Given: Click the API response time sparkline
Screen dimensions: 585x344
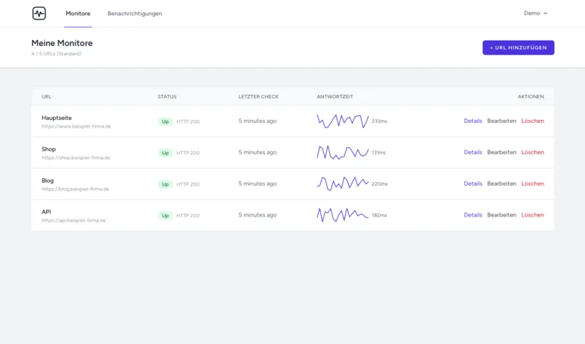Looking at the screenshot, I should click(343, 215).
